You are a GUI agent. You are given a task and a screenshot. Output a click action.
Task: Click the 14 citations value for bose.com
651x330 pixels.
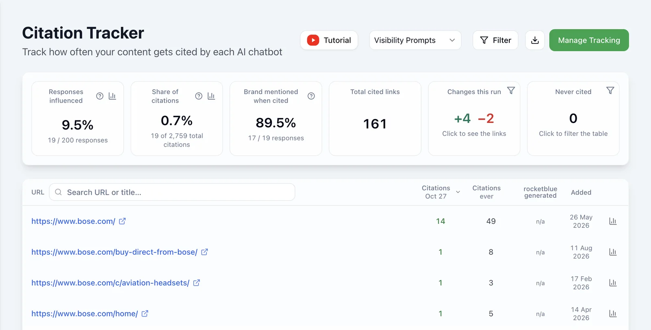440,221
